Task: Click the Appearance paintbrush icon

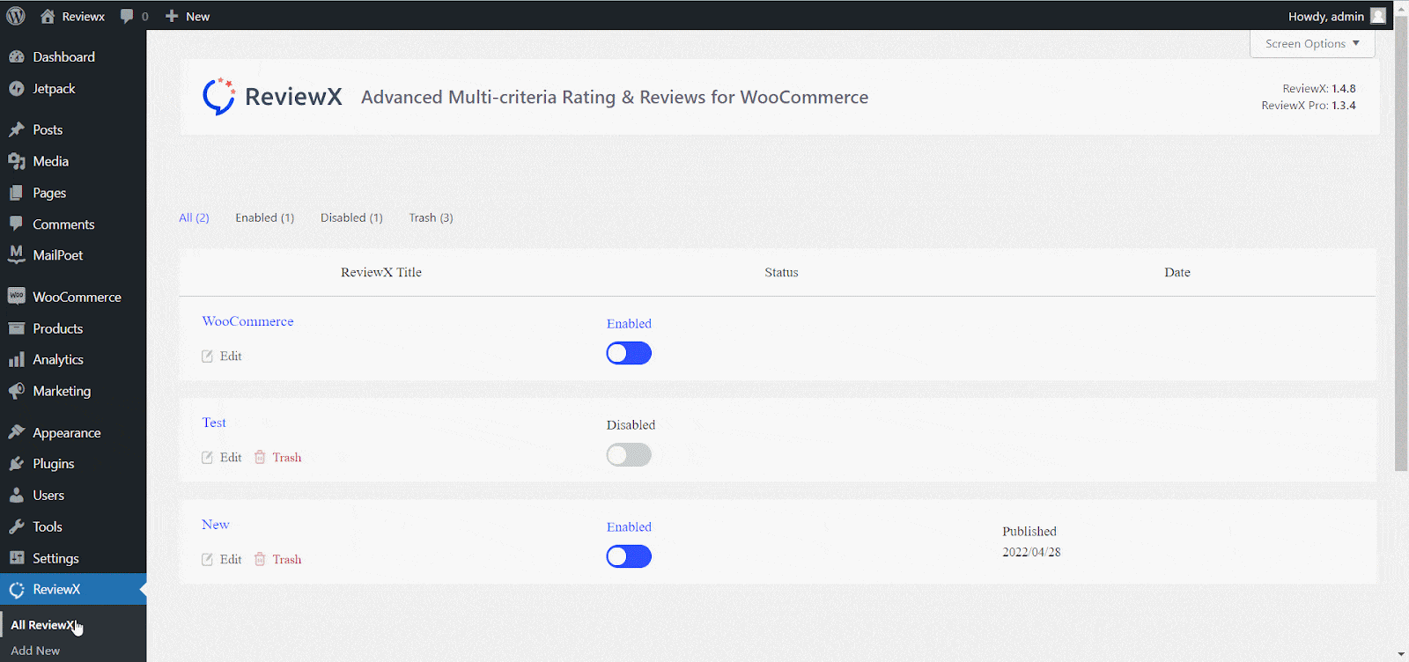Action: pos(16,432)
